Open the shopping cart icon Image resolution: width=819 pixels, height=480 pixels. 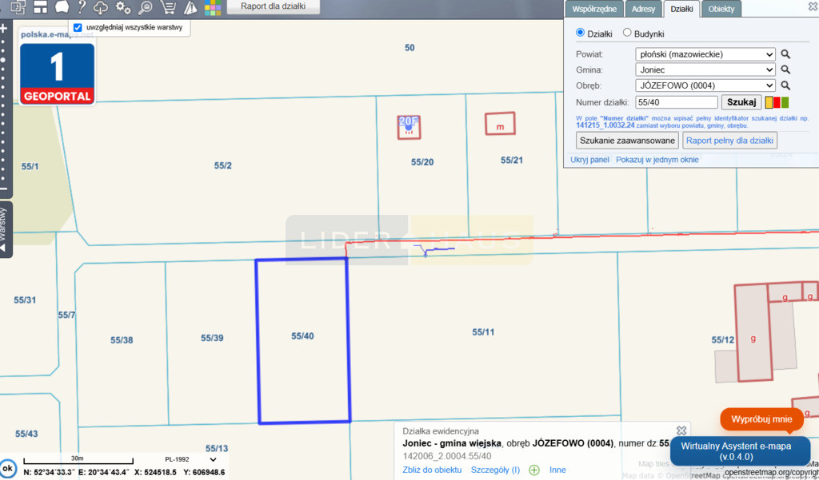(x=168, y=7)
